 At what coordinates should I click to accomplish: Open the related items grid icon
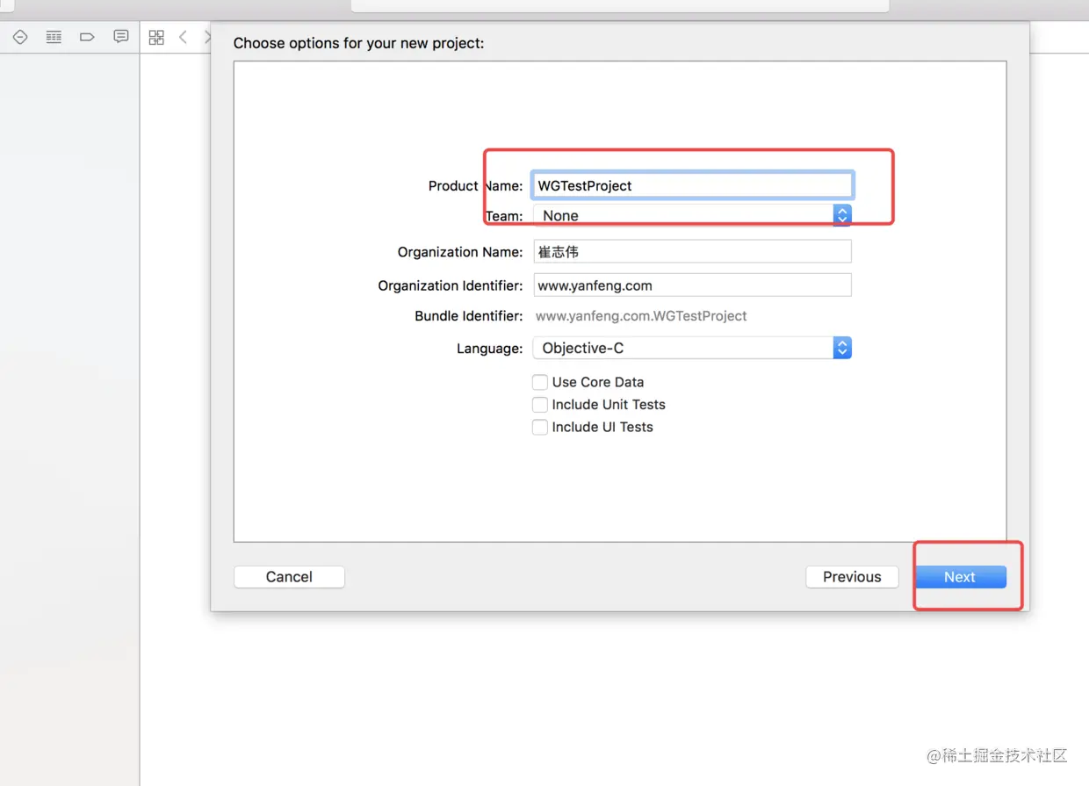click(x=156, y=37)
